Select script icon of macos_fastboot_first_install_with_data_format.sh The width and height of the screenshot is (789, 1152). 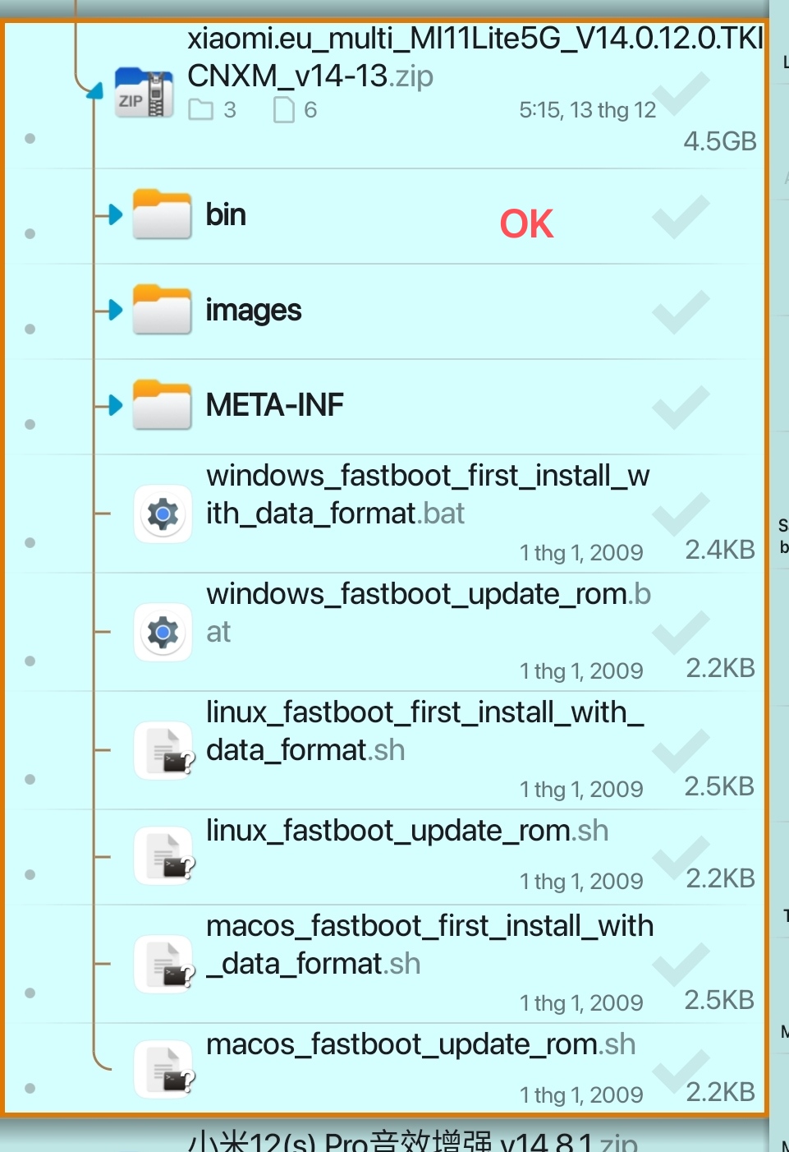pyautogui.click(x=164, y=965)
